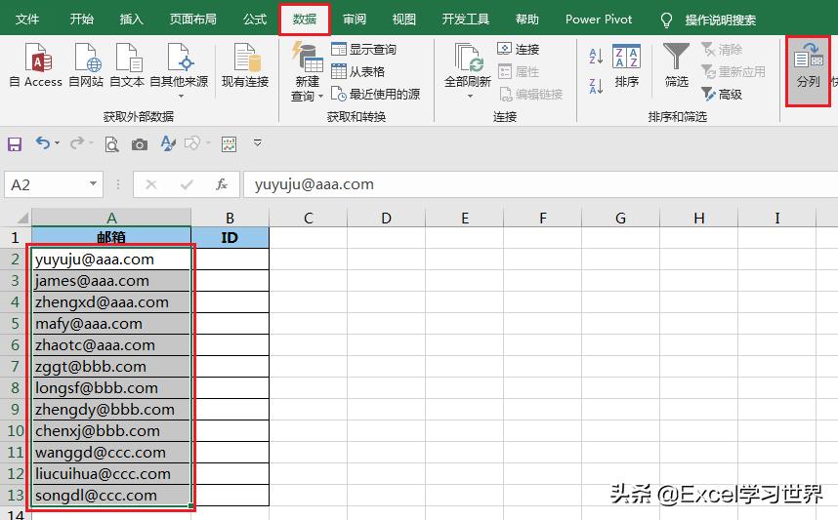Click the From Web (自网站) icon
This screenshot has height=520, width=838.
[86, 65]
